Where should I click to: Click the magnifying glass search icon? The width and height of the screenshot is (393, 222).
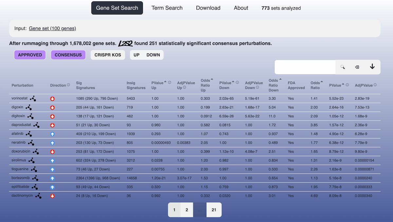point(343,67)
